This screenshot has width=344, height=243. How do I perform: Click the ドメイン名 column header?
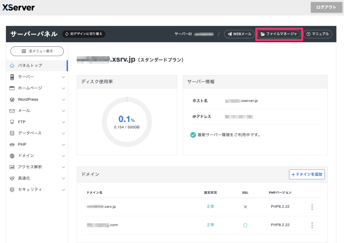(94, 193)
